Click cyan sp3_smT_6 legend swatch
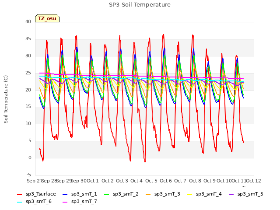The height and width of the screenshot is (210, 280). (x=19, y=202)
